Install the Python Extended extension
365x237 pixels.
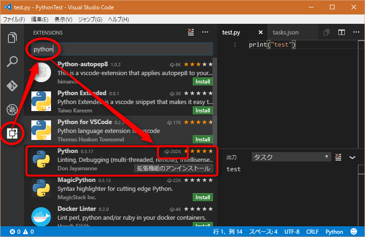pyautogui.click(x=203, y=111)
